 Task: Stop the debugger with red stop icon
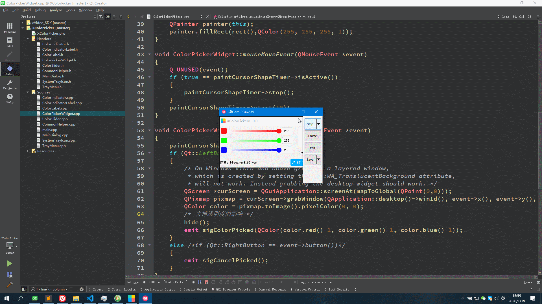pos(206,282)
